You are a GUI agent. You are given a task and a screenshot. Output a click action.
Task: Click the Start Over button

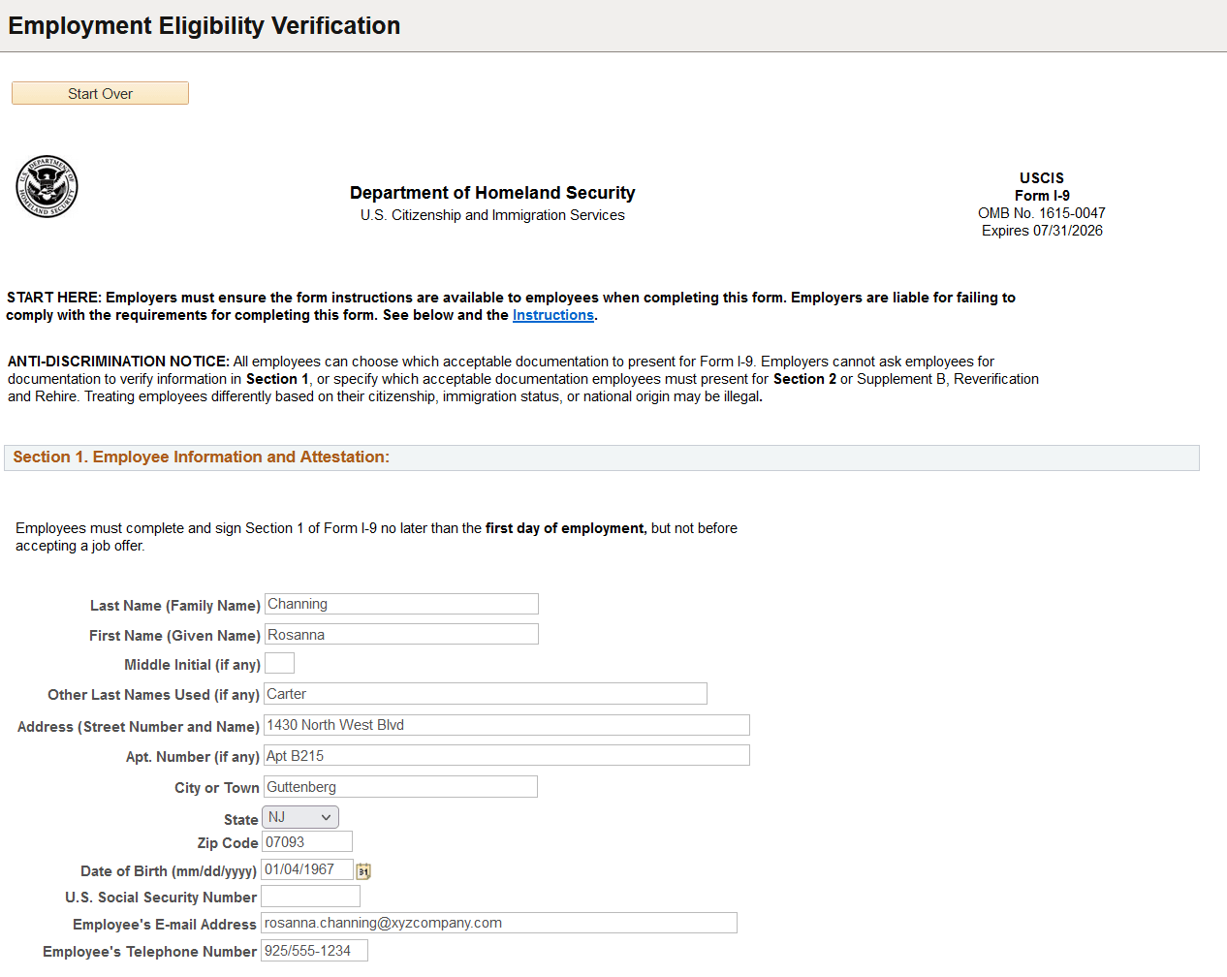[100, 92]
